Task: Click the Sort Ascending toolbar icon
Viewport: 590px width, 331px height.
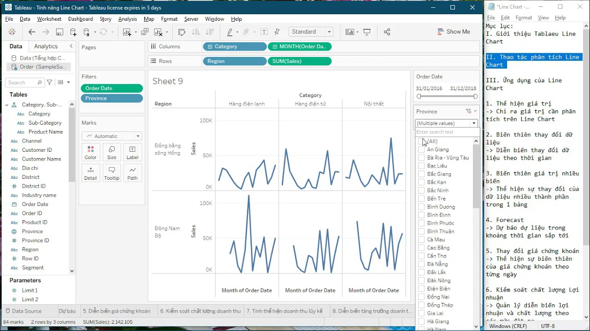Action: 195,32
